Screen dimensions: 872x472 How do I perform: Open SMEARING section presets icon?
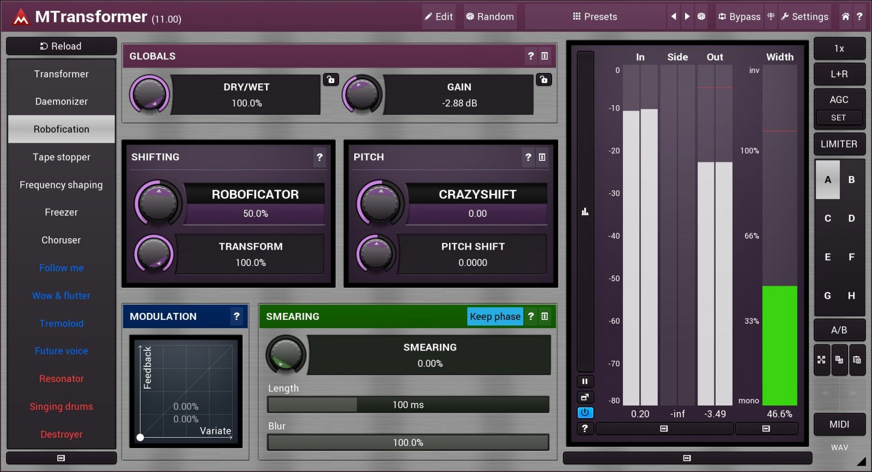click(x=544, y=316)
